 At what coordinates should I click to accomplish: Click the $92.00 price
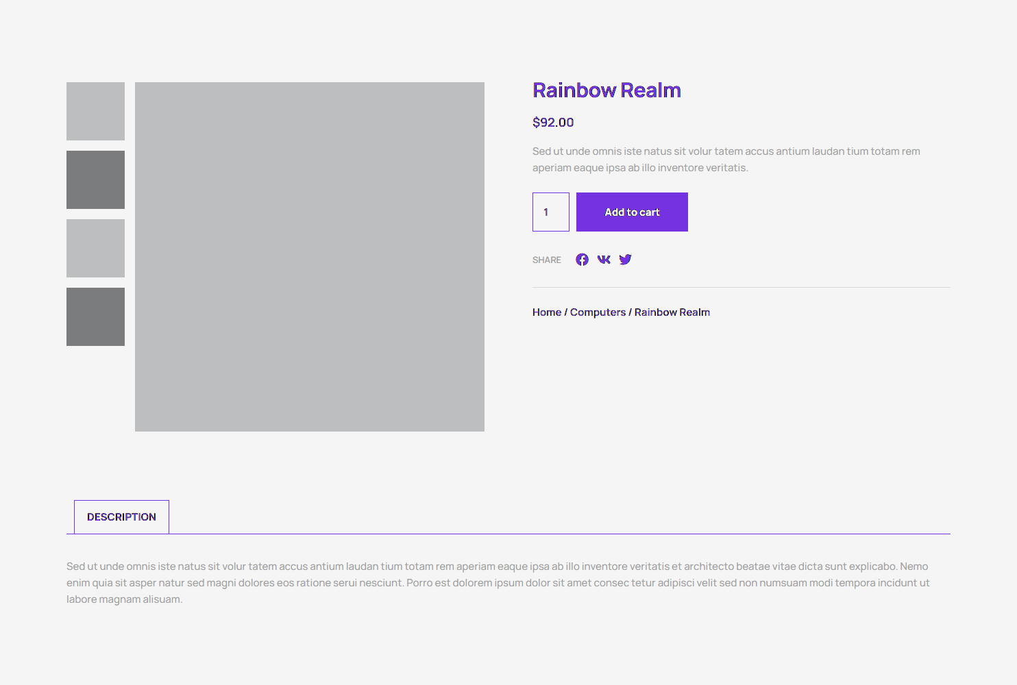pyautogui.click(x=553, y=123)
